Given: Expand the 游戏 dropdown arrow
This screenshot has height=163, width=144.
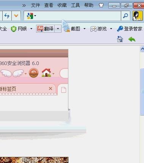Looking at the screenshot, I should point(111,29).
